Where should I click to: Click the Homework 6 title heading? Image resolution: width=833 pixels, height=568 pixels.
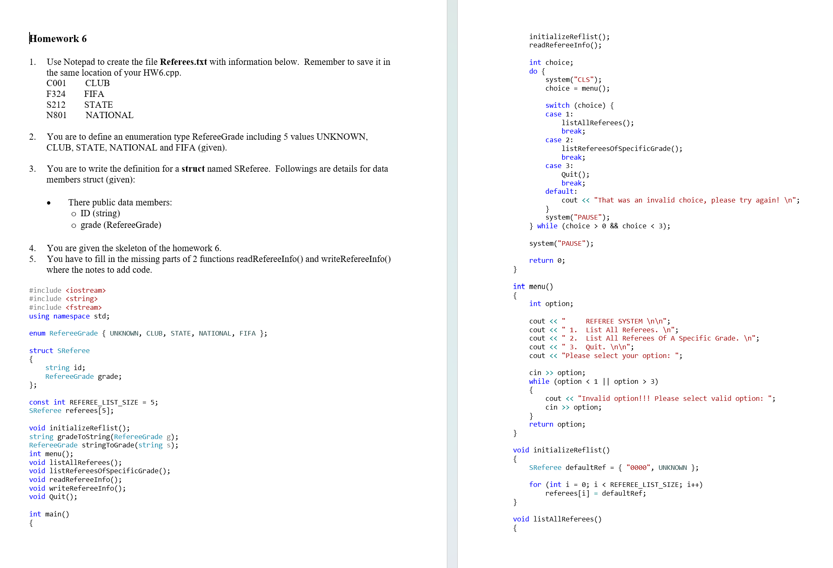pyautogui.click(x=58, y=39)
